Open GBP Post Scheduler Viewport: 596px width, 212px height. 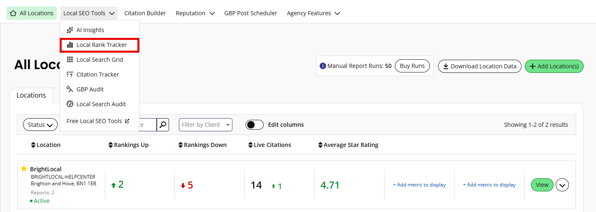[251, 13]
